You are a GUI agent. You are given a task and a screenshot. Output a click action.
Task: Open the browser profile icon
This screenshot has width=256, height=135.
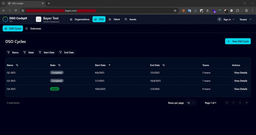coord(246,11)
